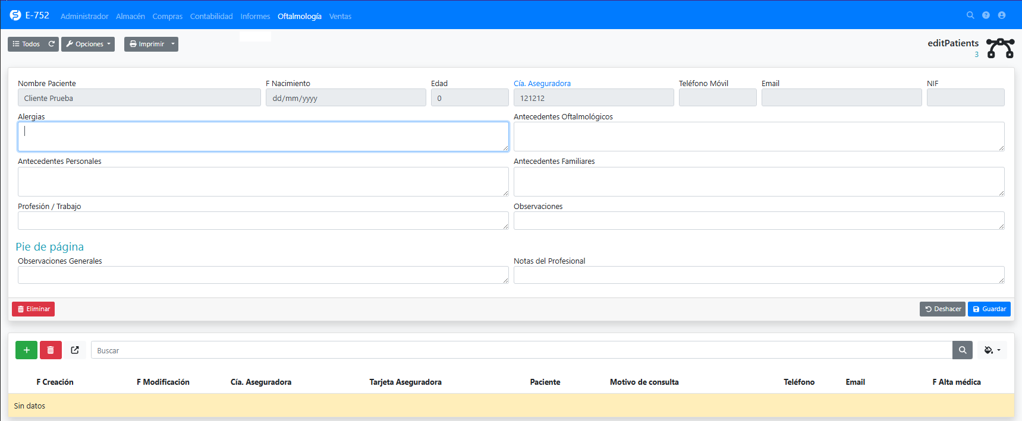Click the red Eliminar button
The height and width of the screenshot is (421, 1022).
(x=33, y=309)
